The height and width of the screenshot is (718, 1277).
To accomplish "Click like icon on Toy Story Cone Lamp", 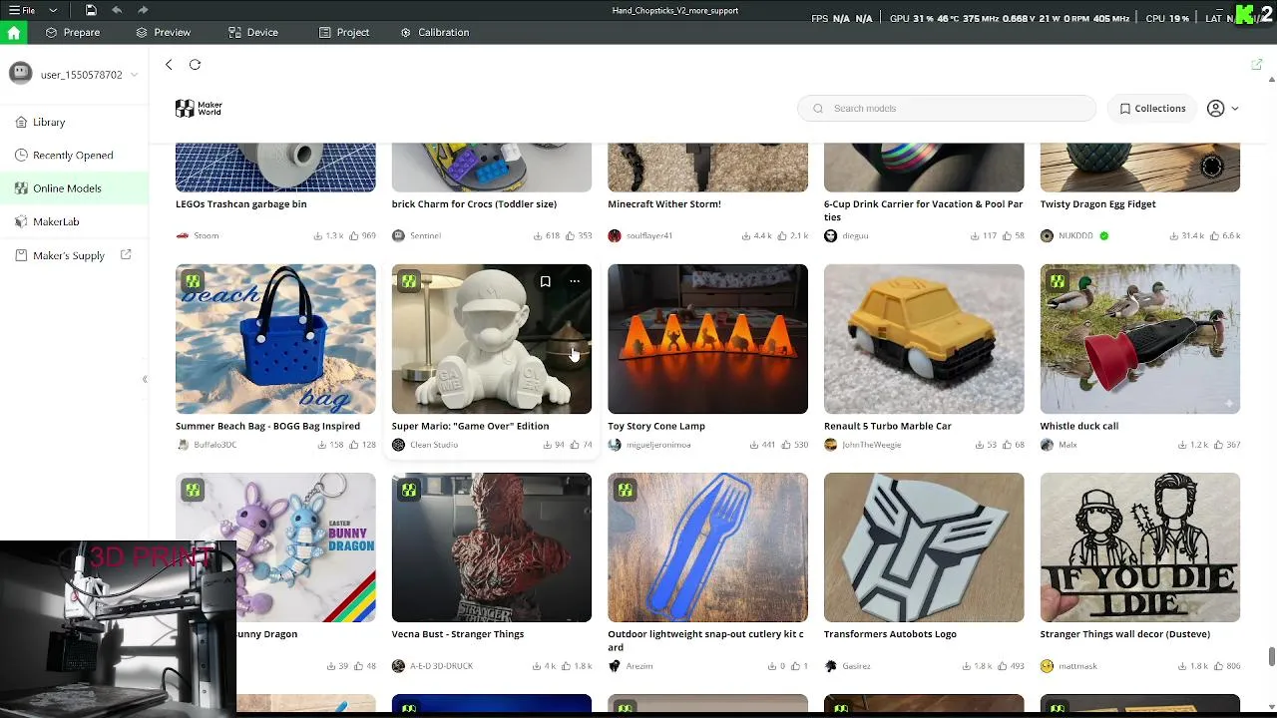I will pos(787,445).
